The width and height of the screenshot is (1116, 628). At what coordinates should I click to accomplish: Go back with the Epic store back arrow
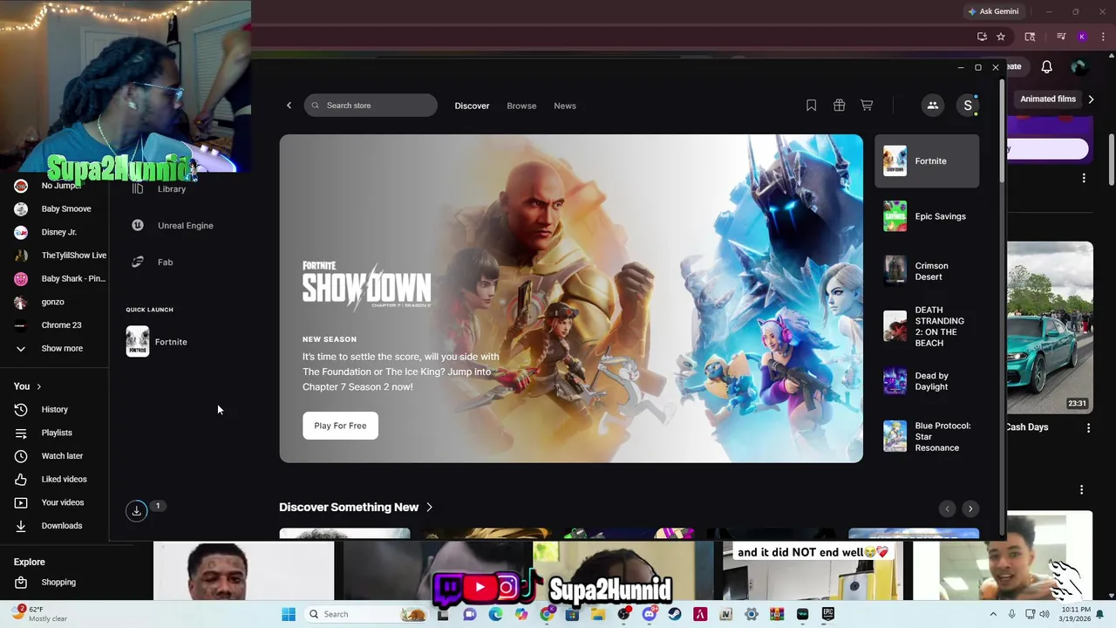click(x=289, y=106)
